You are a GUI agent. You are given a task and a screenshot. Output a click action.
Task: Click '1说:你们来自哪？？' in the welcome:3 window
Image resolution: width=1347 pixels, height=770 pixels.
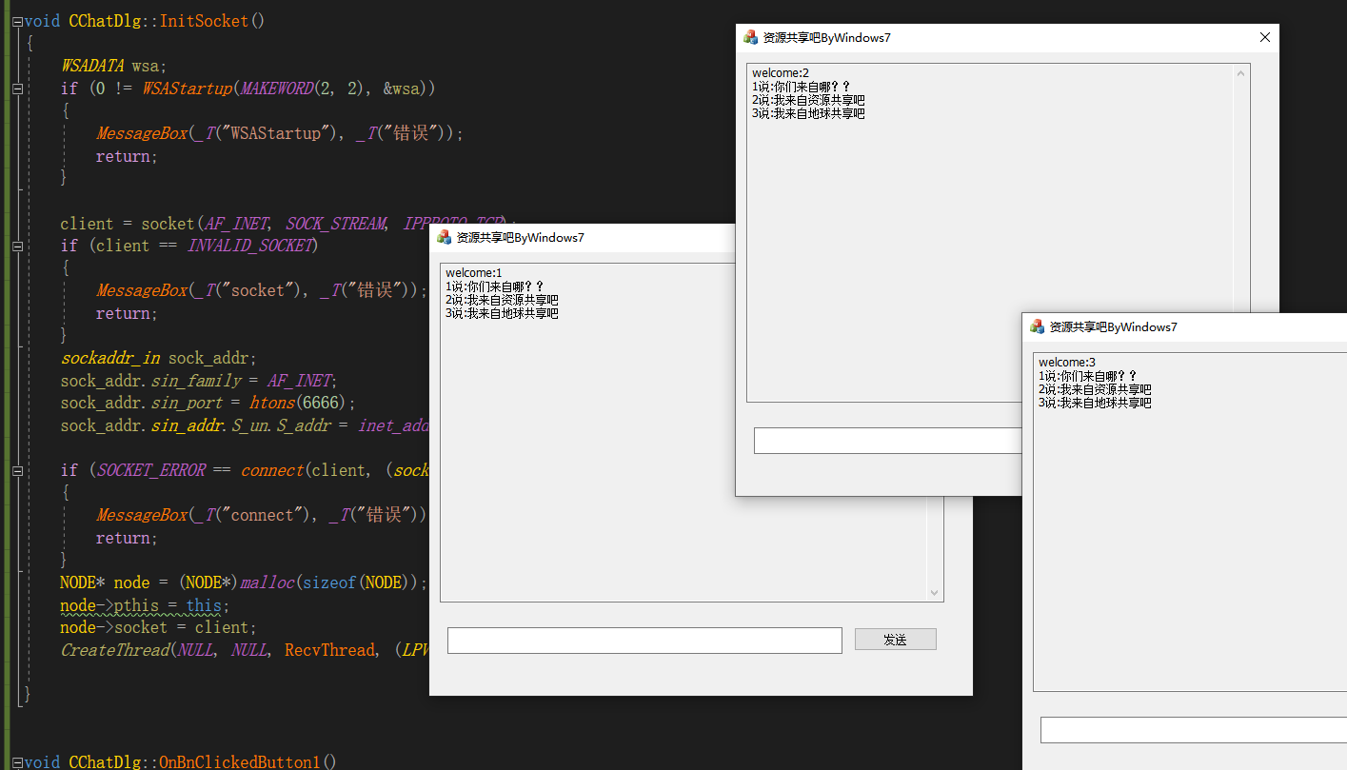coord(1088,376)
